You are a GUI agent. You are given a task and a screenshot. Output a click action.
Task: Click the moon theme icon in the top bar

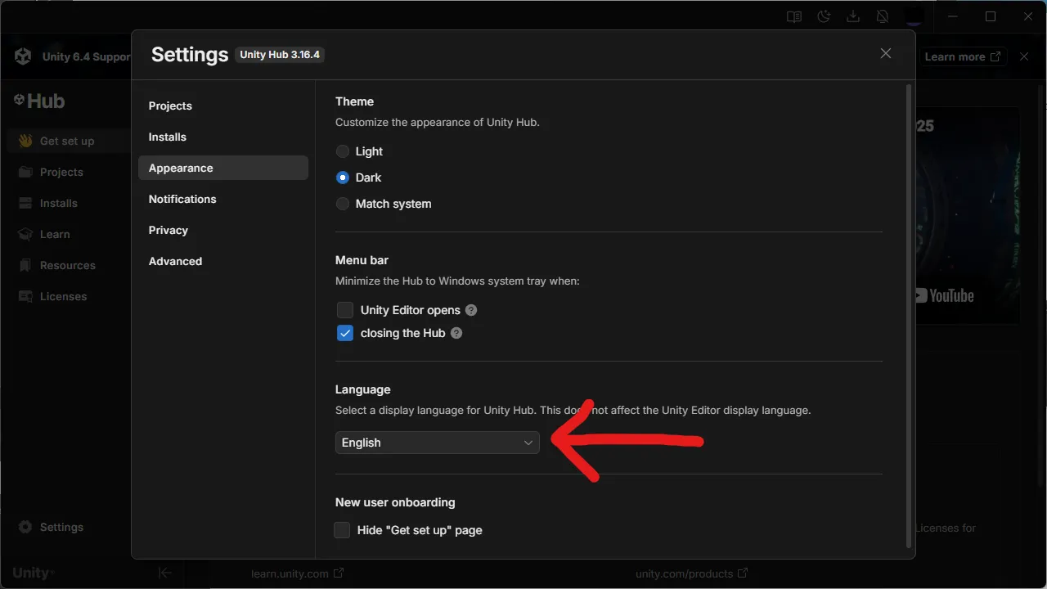tap(824, 16)
